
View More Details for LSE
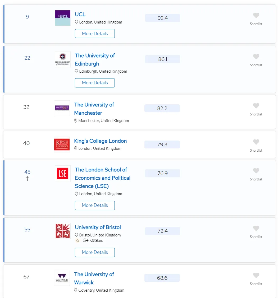coord(95,206)
